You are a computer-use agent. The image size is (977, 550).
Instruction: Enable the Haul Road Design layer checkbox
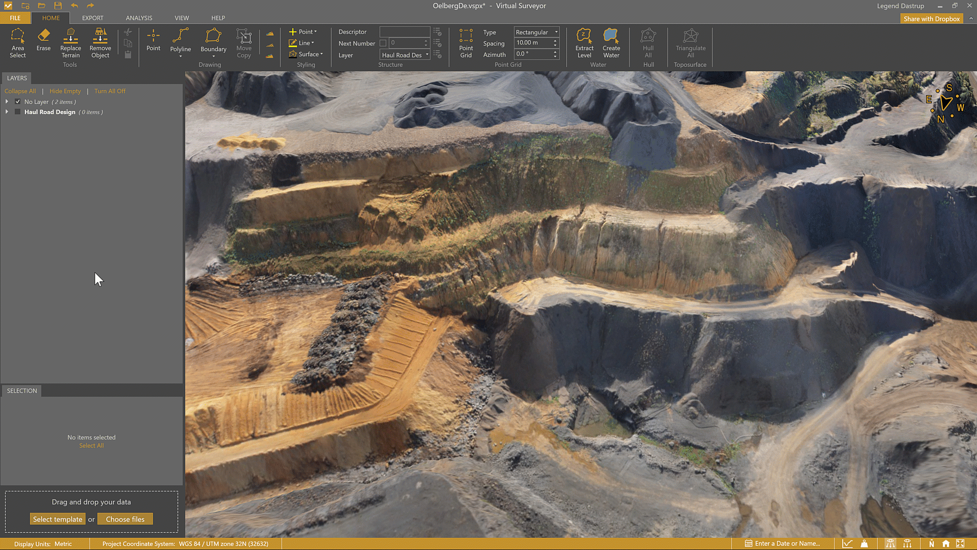pos(18,112)
